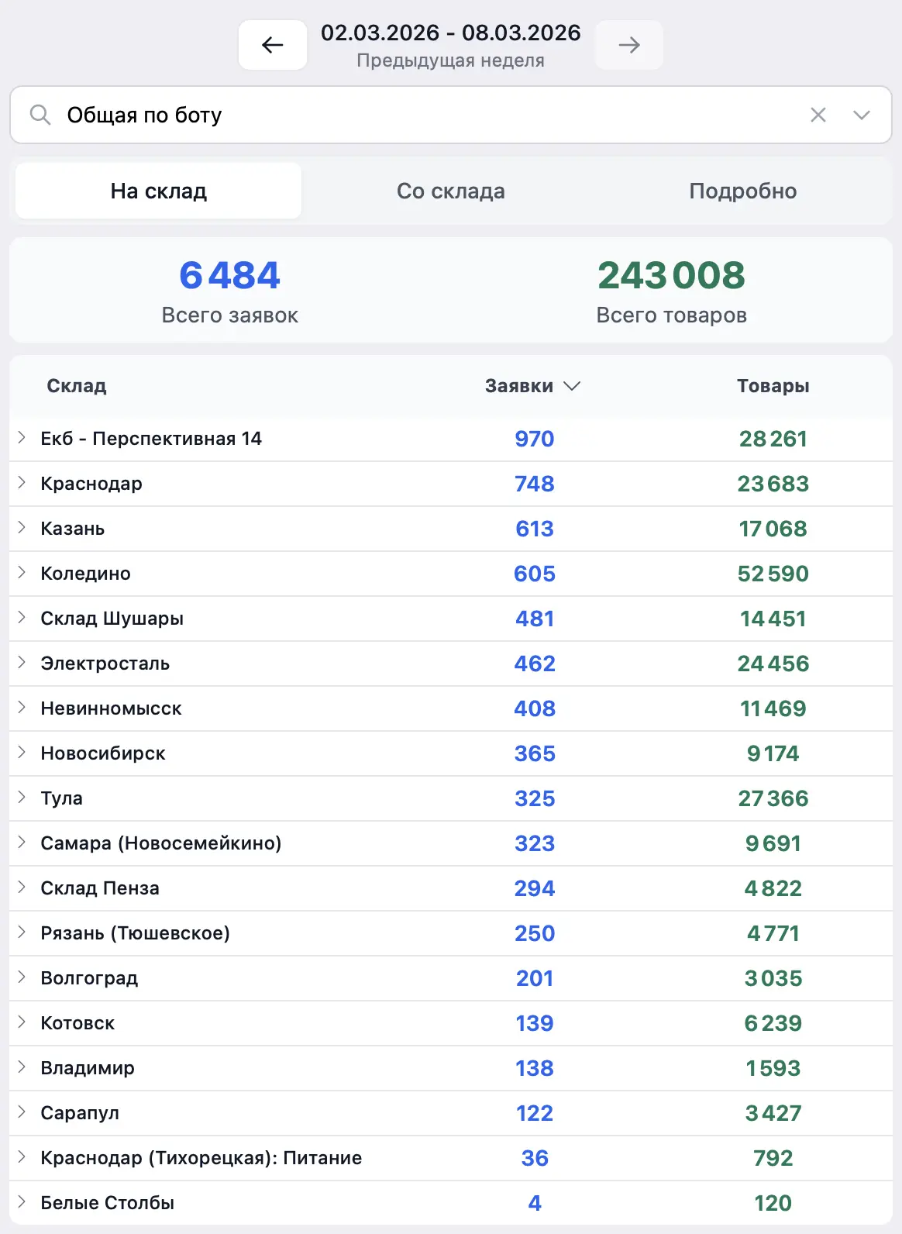Expand 'Краснодар (Тихорецкая): Питание' row
The image size is (902, 1234).
click(22, 1157)
